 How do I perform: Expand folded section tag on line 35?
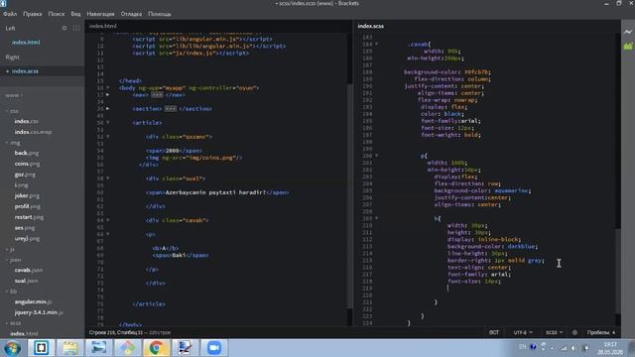pos(108,108)
